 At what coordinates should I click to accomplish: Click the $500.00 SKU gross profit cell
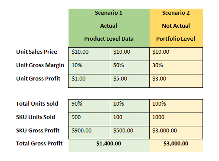point(130,133)
